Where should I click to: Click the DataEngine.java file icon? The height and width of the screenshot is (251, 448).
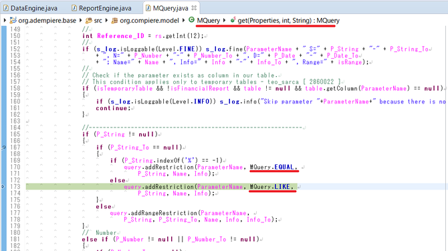point(6,8)
